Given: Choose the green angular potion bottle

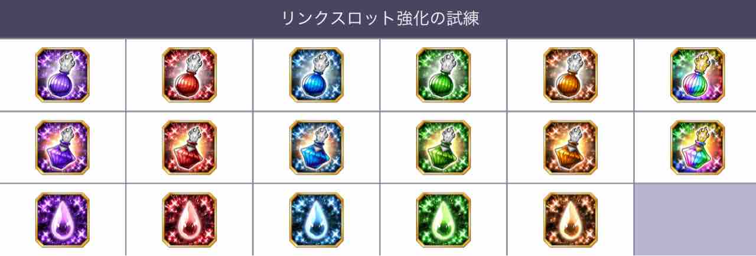Looking at the screenshot, I should [444, 147].
